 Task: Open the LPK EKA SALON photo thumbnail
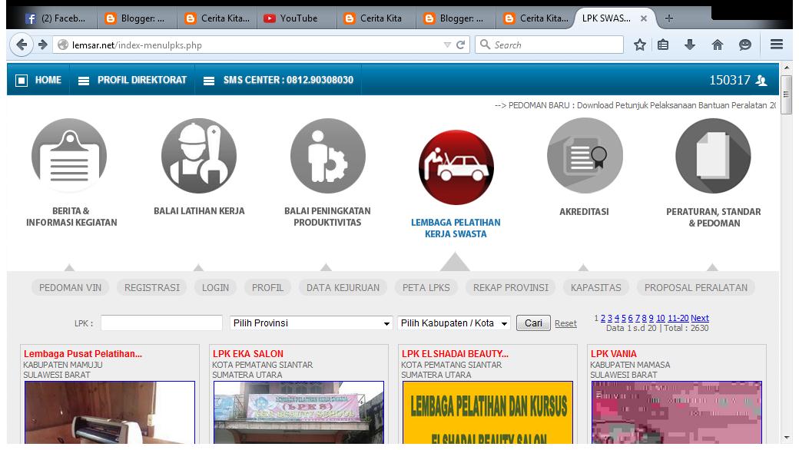tap(299, 415)
